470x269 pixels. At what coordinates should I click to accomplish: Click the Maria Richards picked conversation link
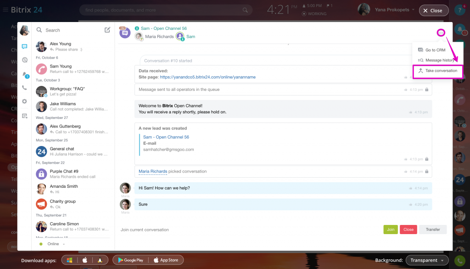152,172
